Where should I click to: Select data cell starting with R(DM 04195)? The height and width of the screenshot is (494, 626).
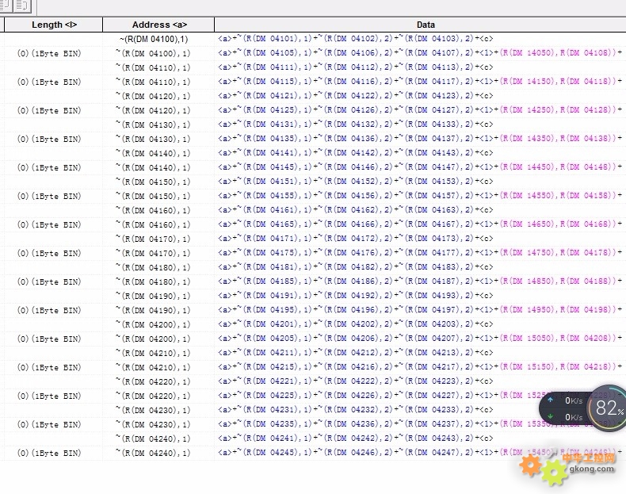tap(420, 310)
